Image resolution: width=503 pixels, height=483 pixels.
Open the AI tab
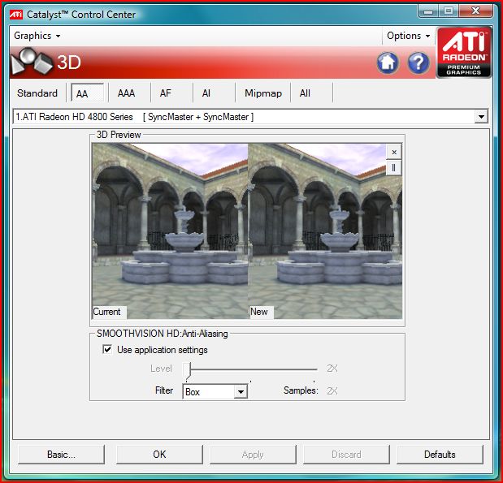click(x=206, y=93)
